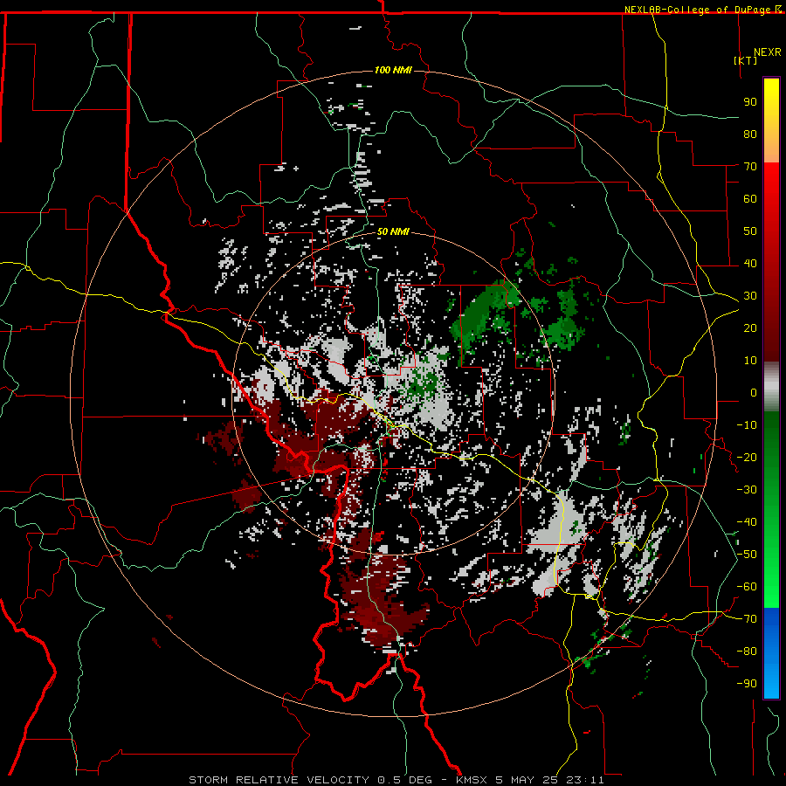Screen dimensions: 786x786
Task: Click the 50 value on the velocity legend
Action: pyautogui.click(x=750, y=231)
